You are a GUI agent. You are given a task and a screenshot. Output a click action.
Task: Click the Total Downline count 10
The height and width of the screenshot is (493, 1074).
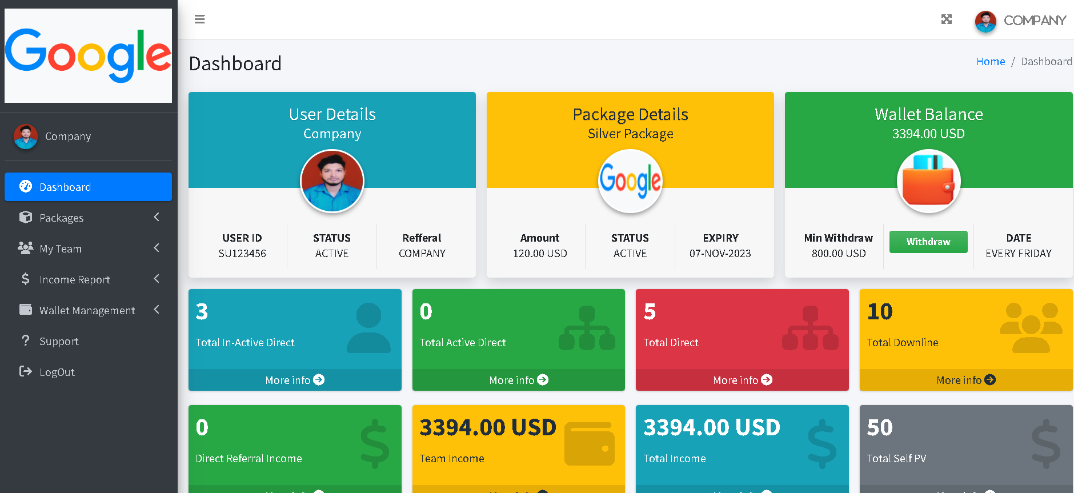880,311
